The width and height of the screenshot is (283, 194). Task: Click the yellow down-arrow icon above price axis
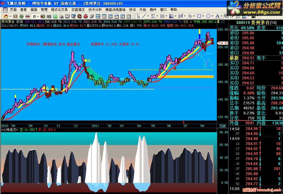[218, 22]
